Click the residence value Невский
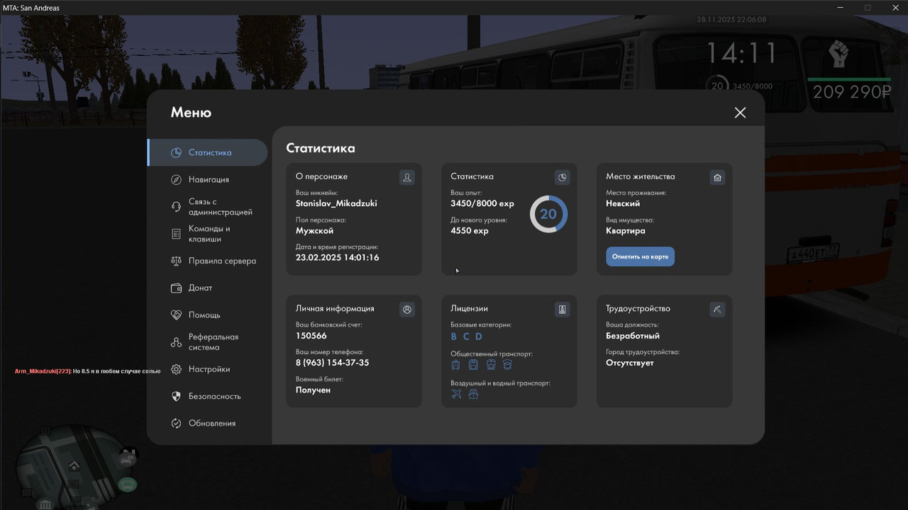908x510 pixels. pyautogui.click(x=623, y=203)
